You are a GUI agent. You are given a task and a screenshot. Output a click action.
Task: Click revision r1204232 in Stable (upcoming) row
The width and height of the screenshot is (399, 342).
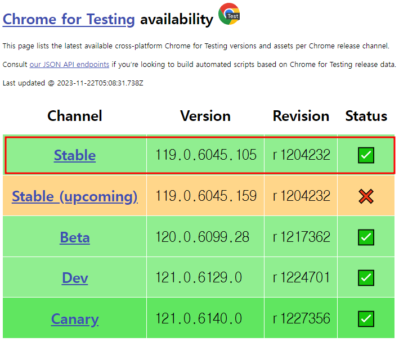click(301, 196)
